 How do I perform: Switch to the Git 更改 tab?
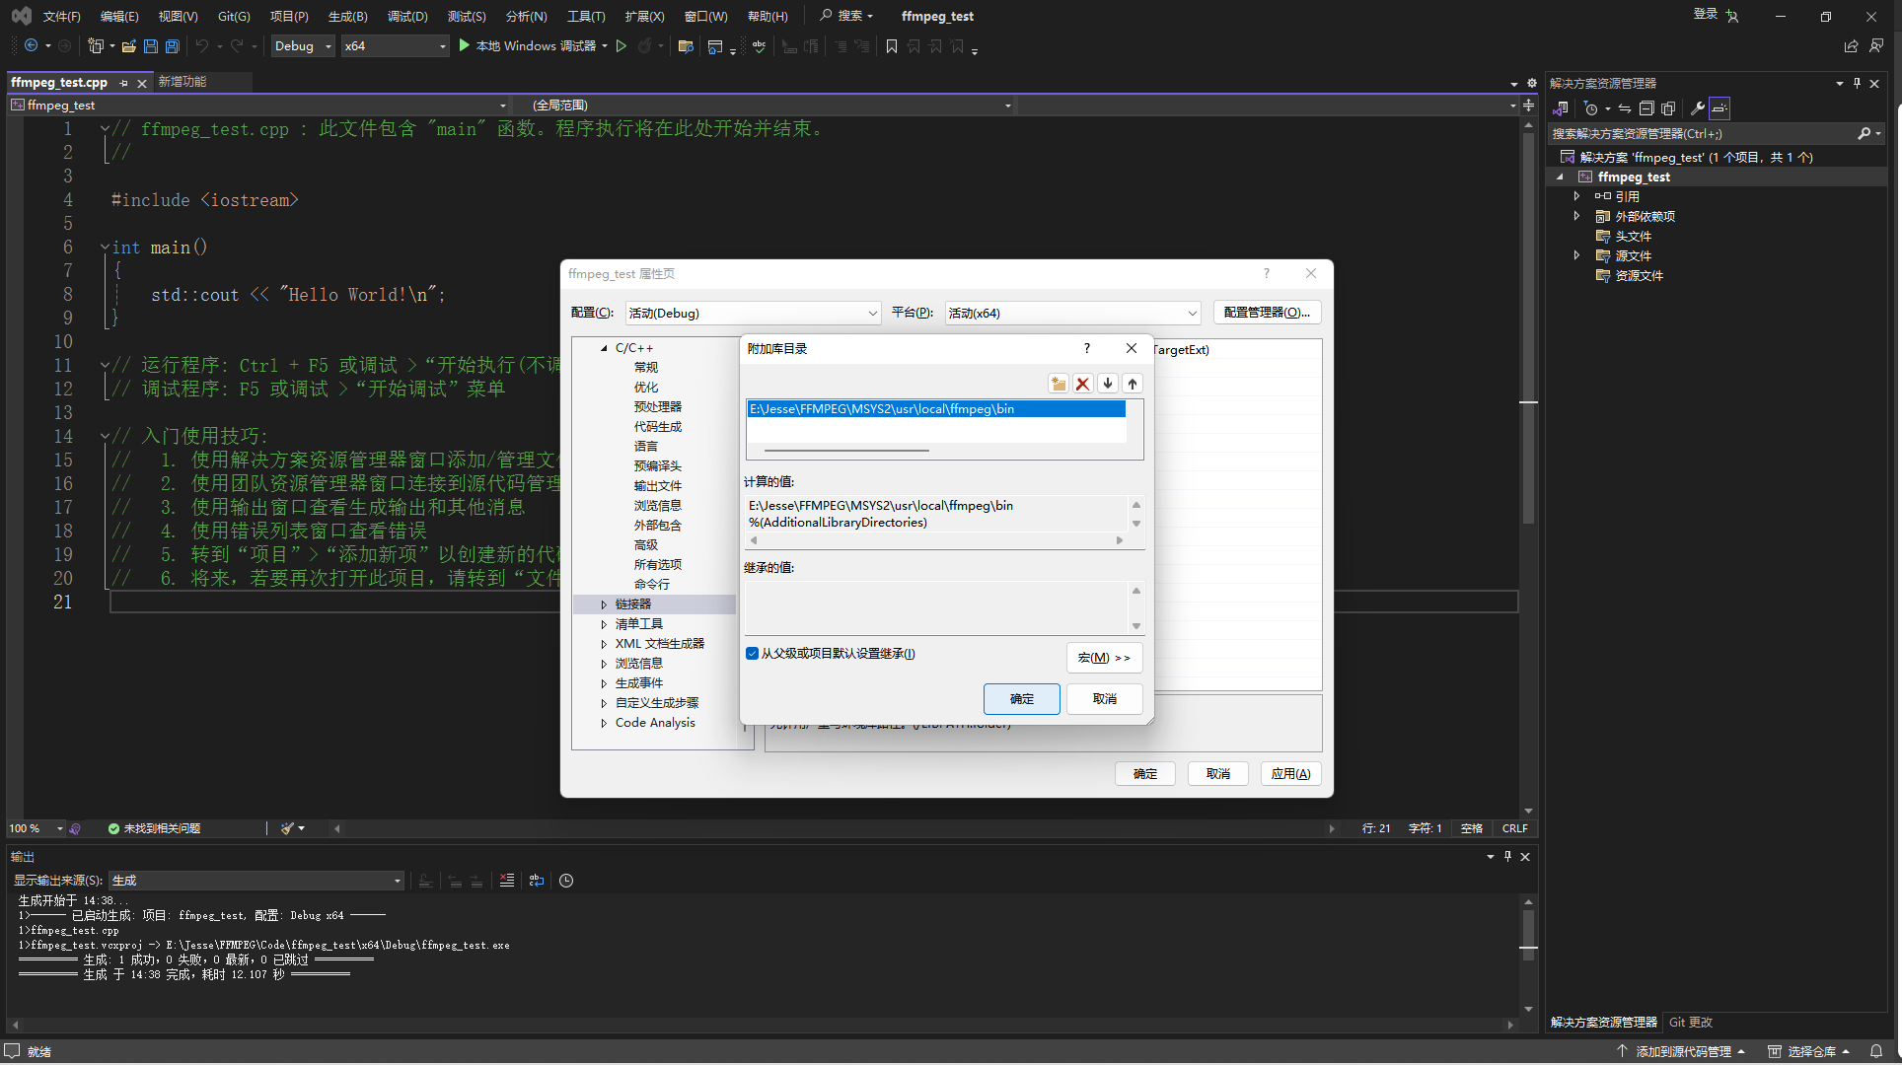1690,1023
